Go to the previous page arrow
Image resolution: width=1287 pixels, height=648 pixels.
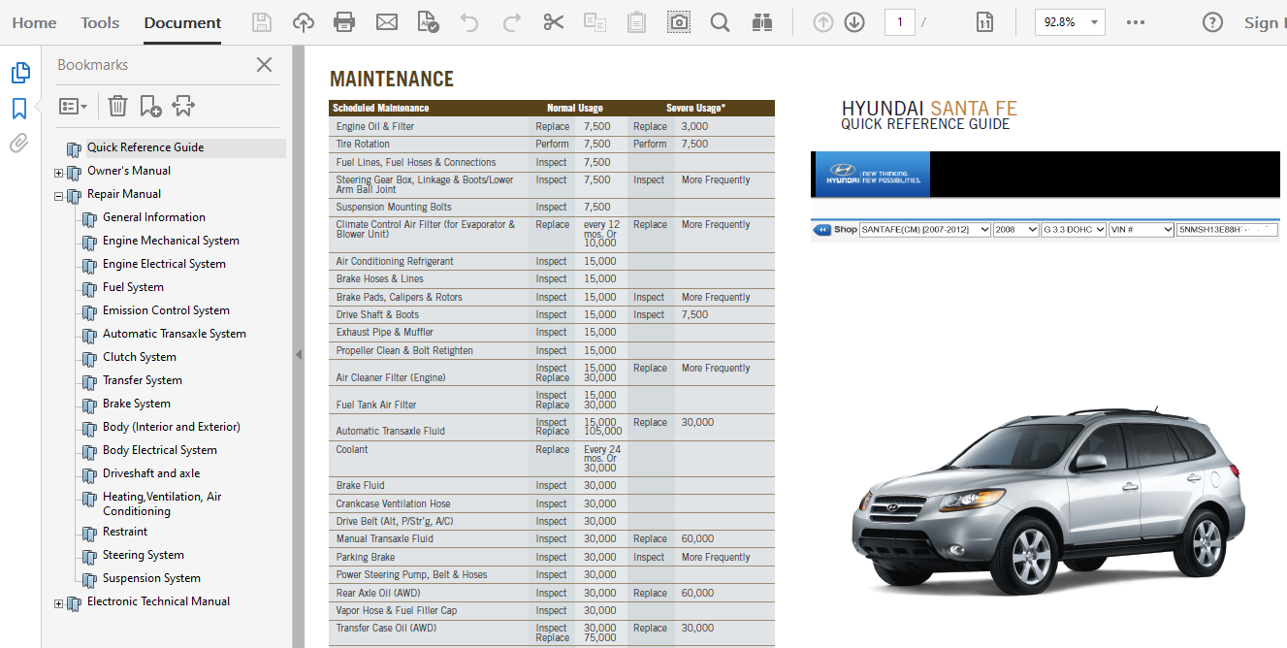pyautogui.click(x=823, y=22)
